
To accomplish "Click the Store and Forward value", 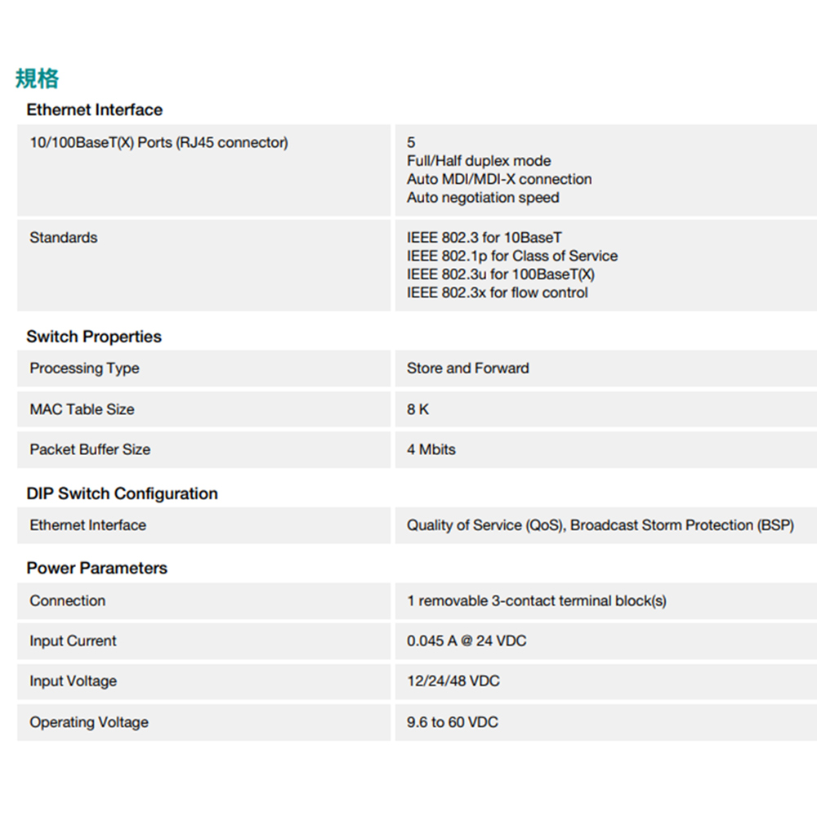I will (x=467, y=368).
